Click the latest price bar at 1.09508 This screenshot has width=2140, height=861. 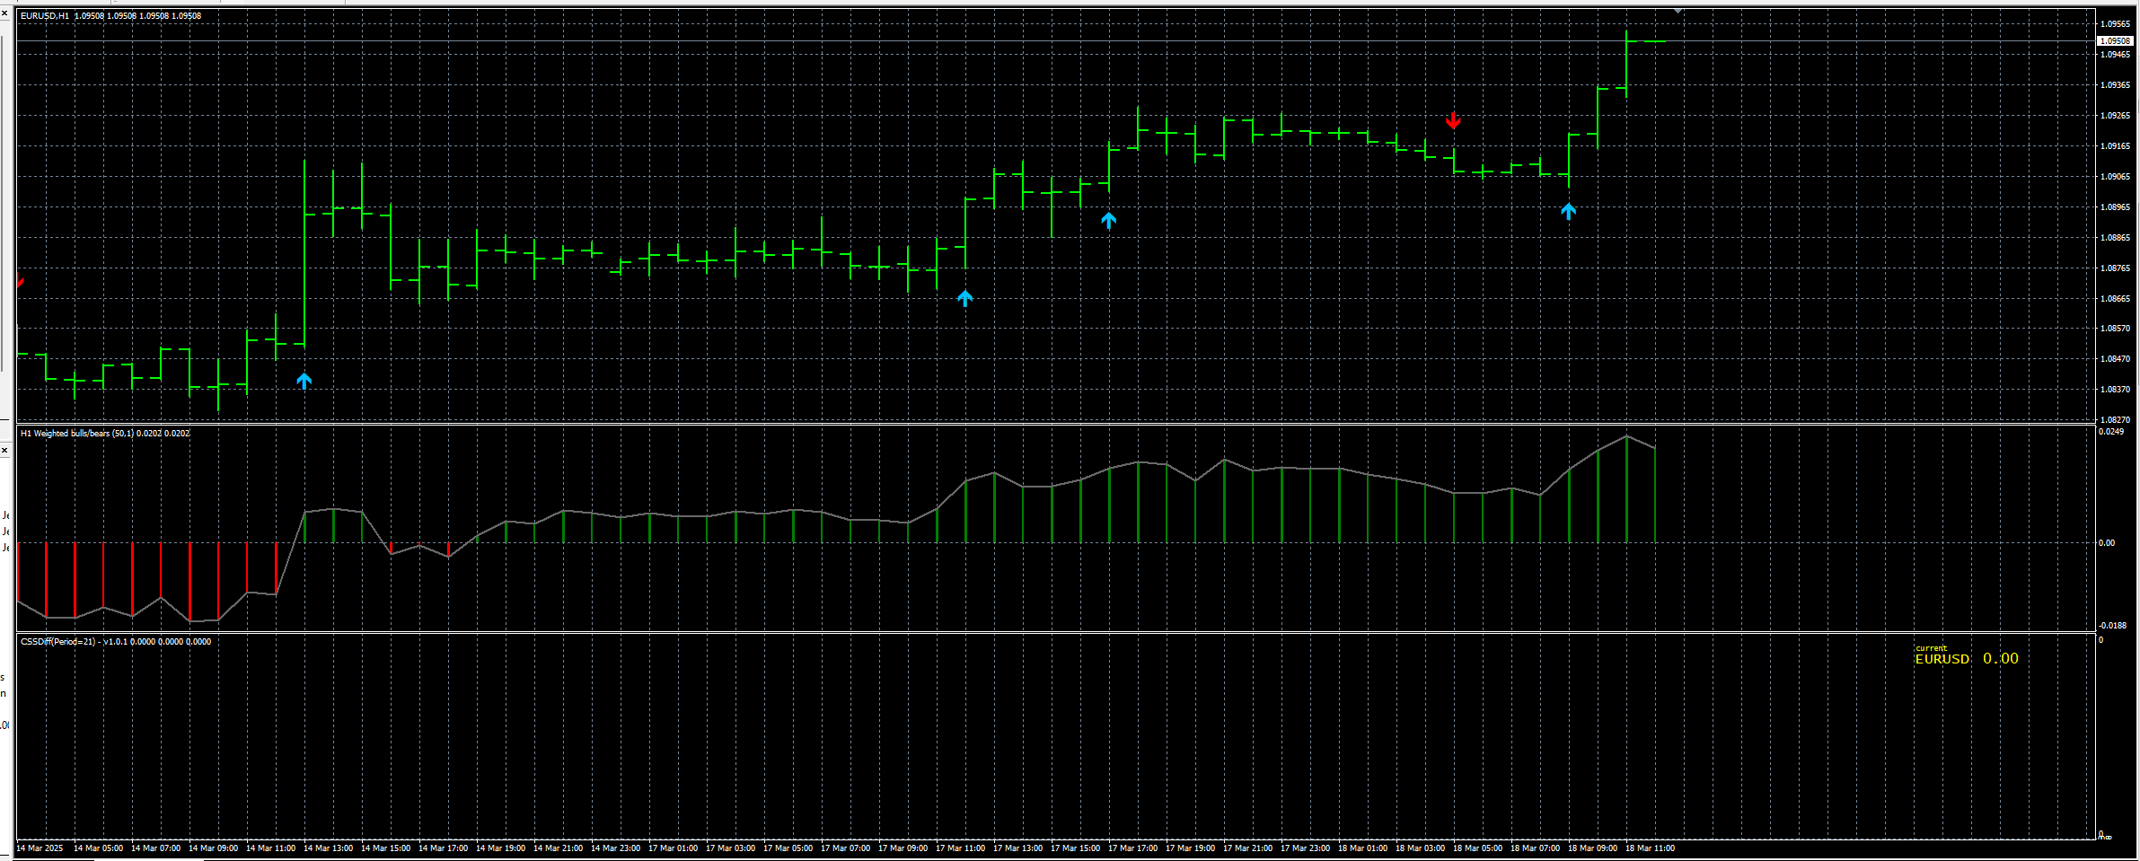tap(1655, 41)
